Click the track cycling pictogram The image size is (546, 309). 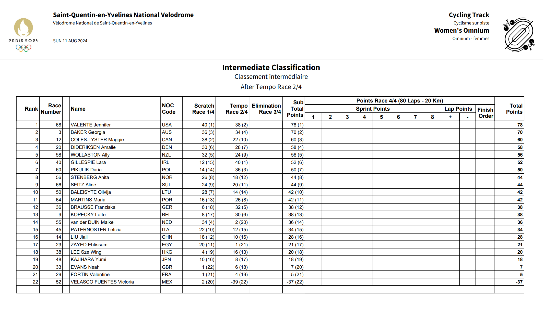(x=519, y=35)
